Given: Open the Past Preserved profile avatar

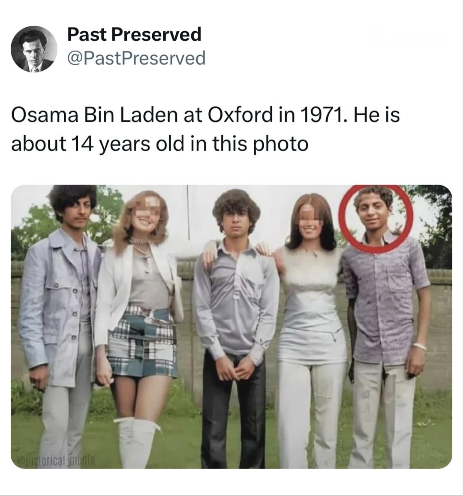Looking at the screenshot, I should click(x=33, y=49).
